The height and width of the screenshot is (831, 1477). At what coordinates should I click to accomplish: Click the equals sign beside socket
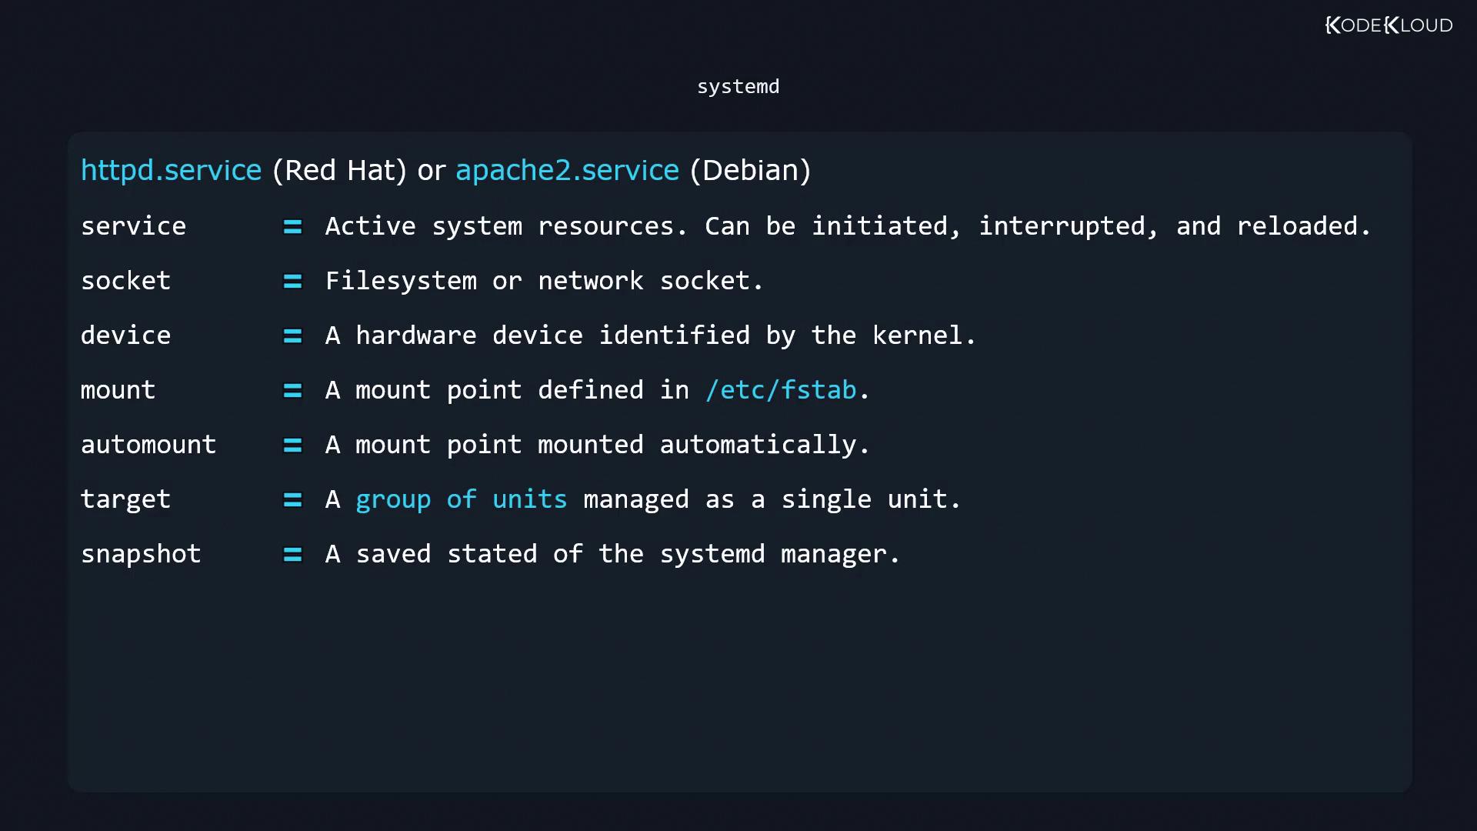coord(292,282)
